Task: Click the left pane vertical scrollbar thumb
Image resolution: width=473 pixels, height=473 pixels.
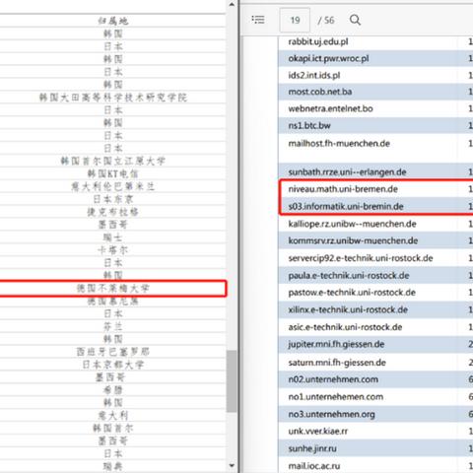Action: pos(232,381)
